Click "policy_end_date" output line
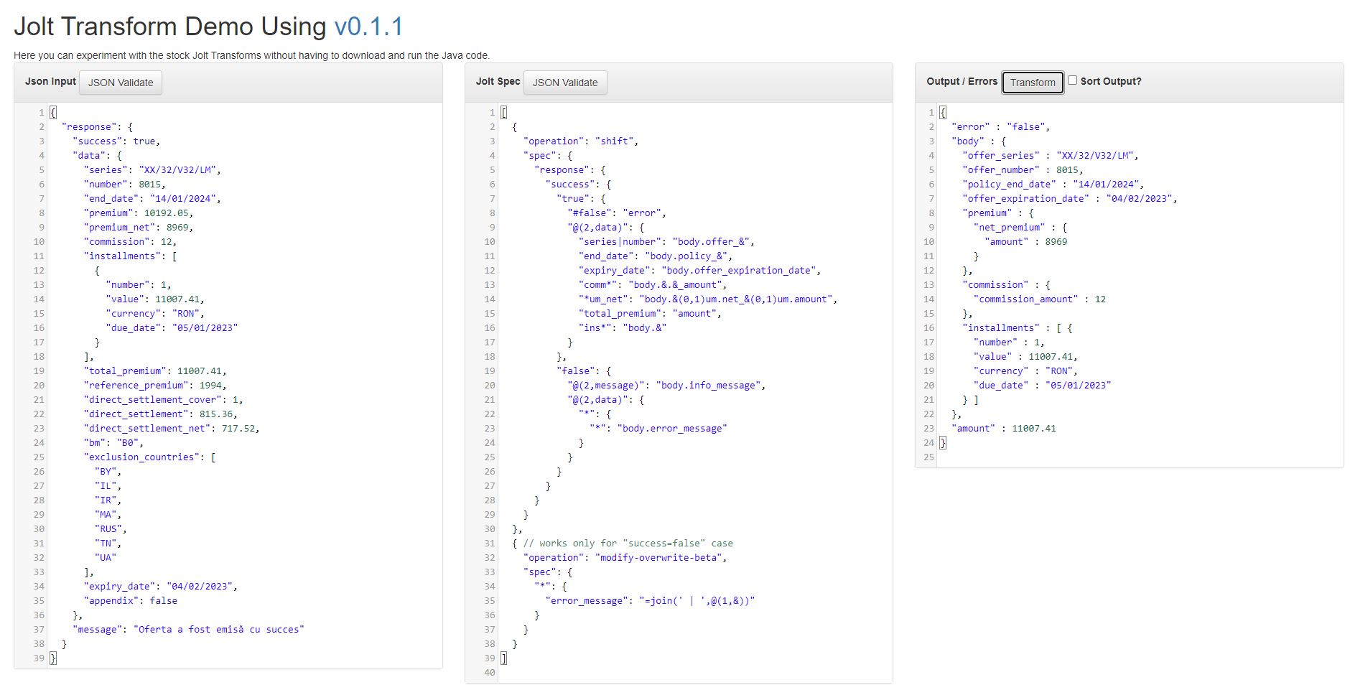1350x685 pixels. pos(1053,185)
